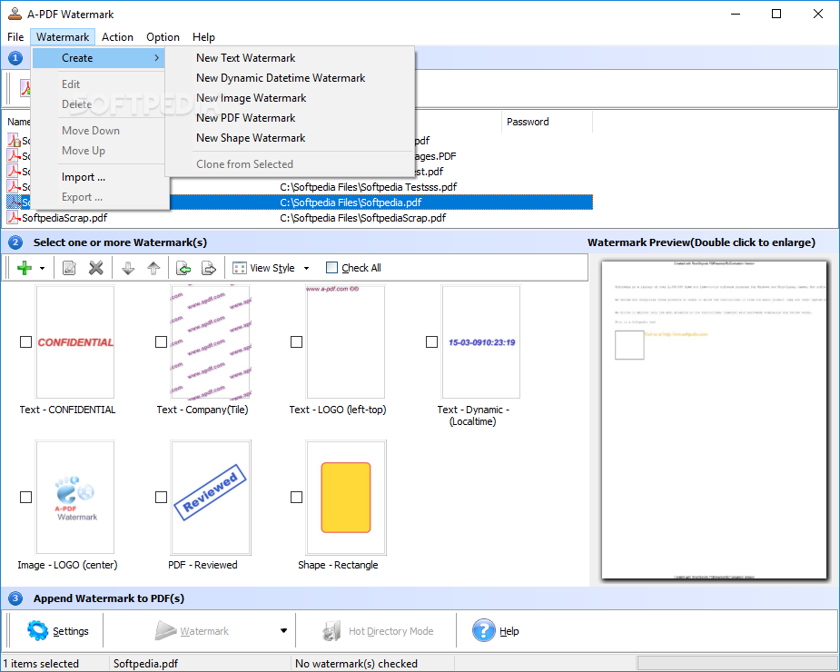Click the delete watermark X icon
Image resolution: width=840 pixels, height=672 pixels.
[x=96, y=268]
